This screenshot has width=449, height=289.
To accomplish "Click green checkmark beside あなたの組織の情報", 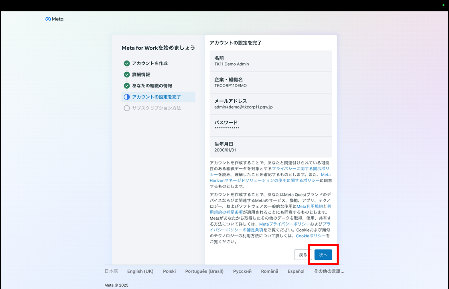I will coord(127,86).
